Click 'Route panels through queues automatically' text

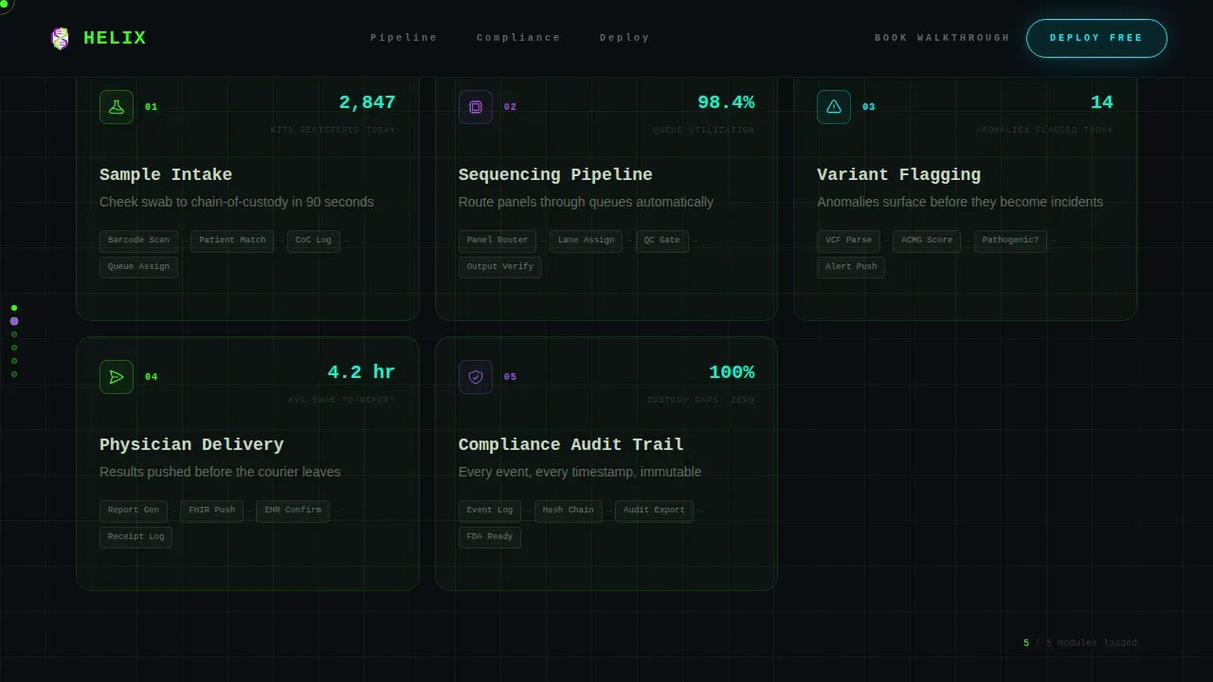[x=586, y=202]
